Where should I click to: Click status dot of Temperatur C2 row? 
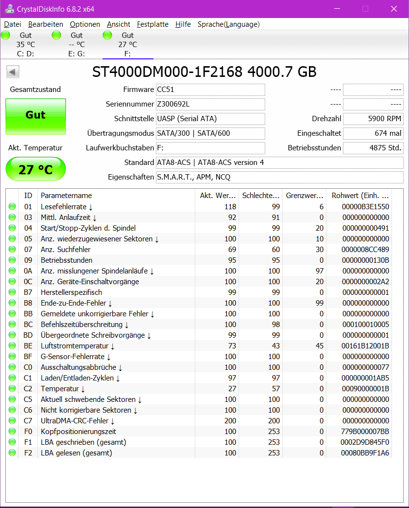point(12,388)
